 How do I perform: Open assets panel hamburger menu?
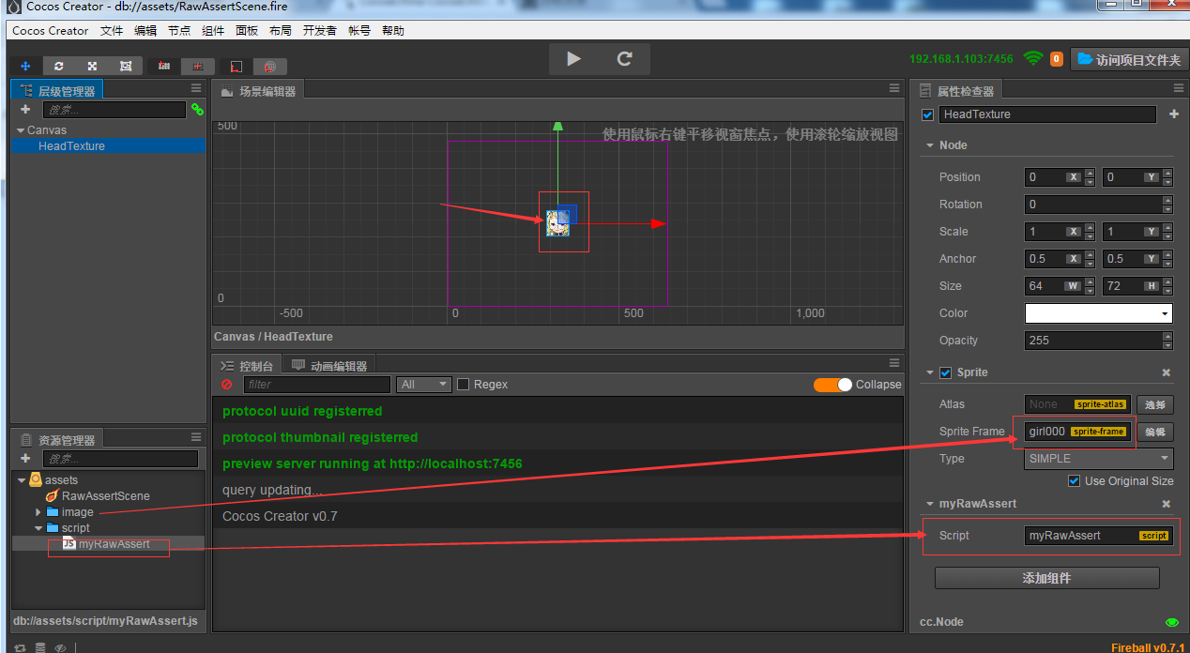[196, 437]
